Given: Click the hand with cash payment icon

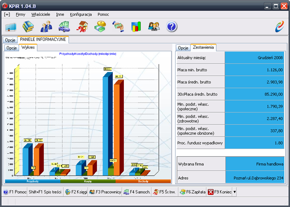Looking at the screenshot, I should 118,26.
